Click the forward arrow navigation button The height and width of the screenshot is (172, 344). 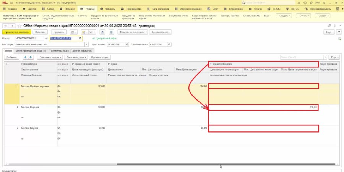click(x=11, y=26)
